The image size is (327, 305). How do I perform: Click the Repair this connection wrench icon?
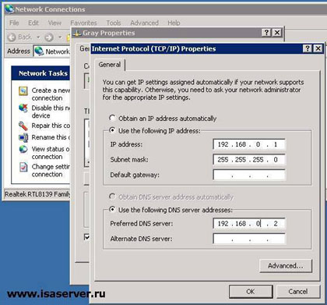(23, 126)
